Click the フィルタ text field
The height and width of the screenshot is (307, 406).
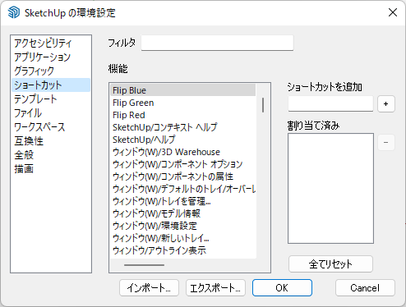pos(217,43)
